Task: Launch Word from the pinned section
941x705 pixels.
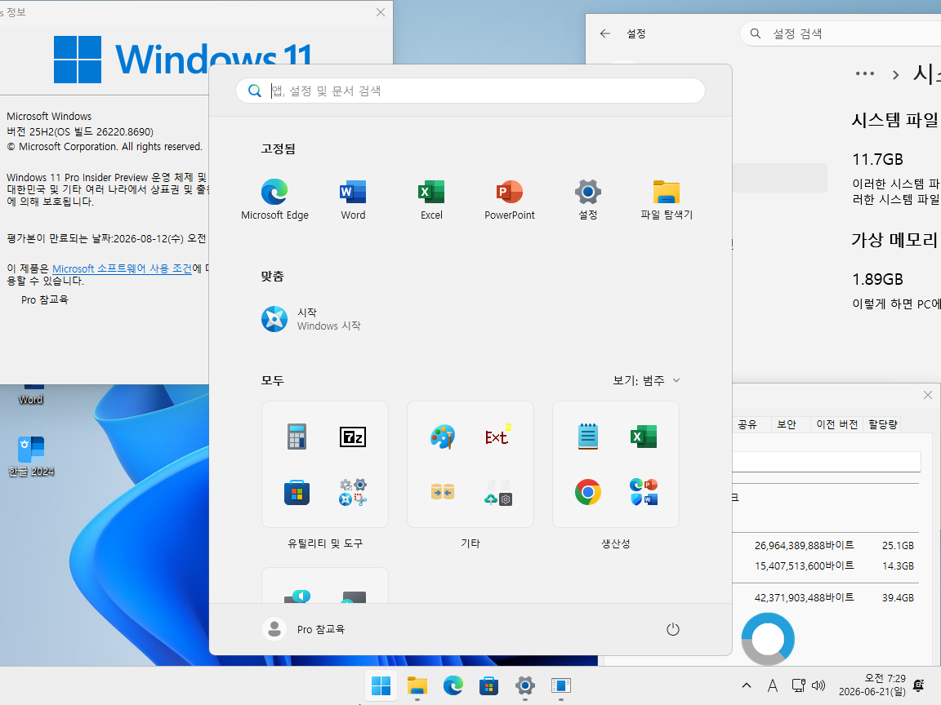Action: [353, 200]
